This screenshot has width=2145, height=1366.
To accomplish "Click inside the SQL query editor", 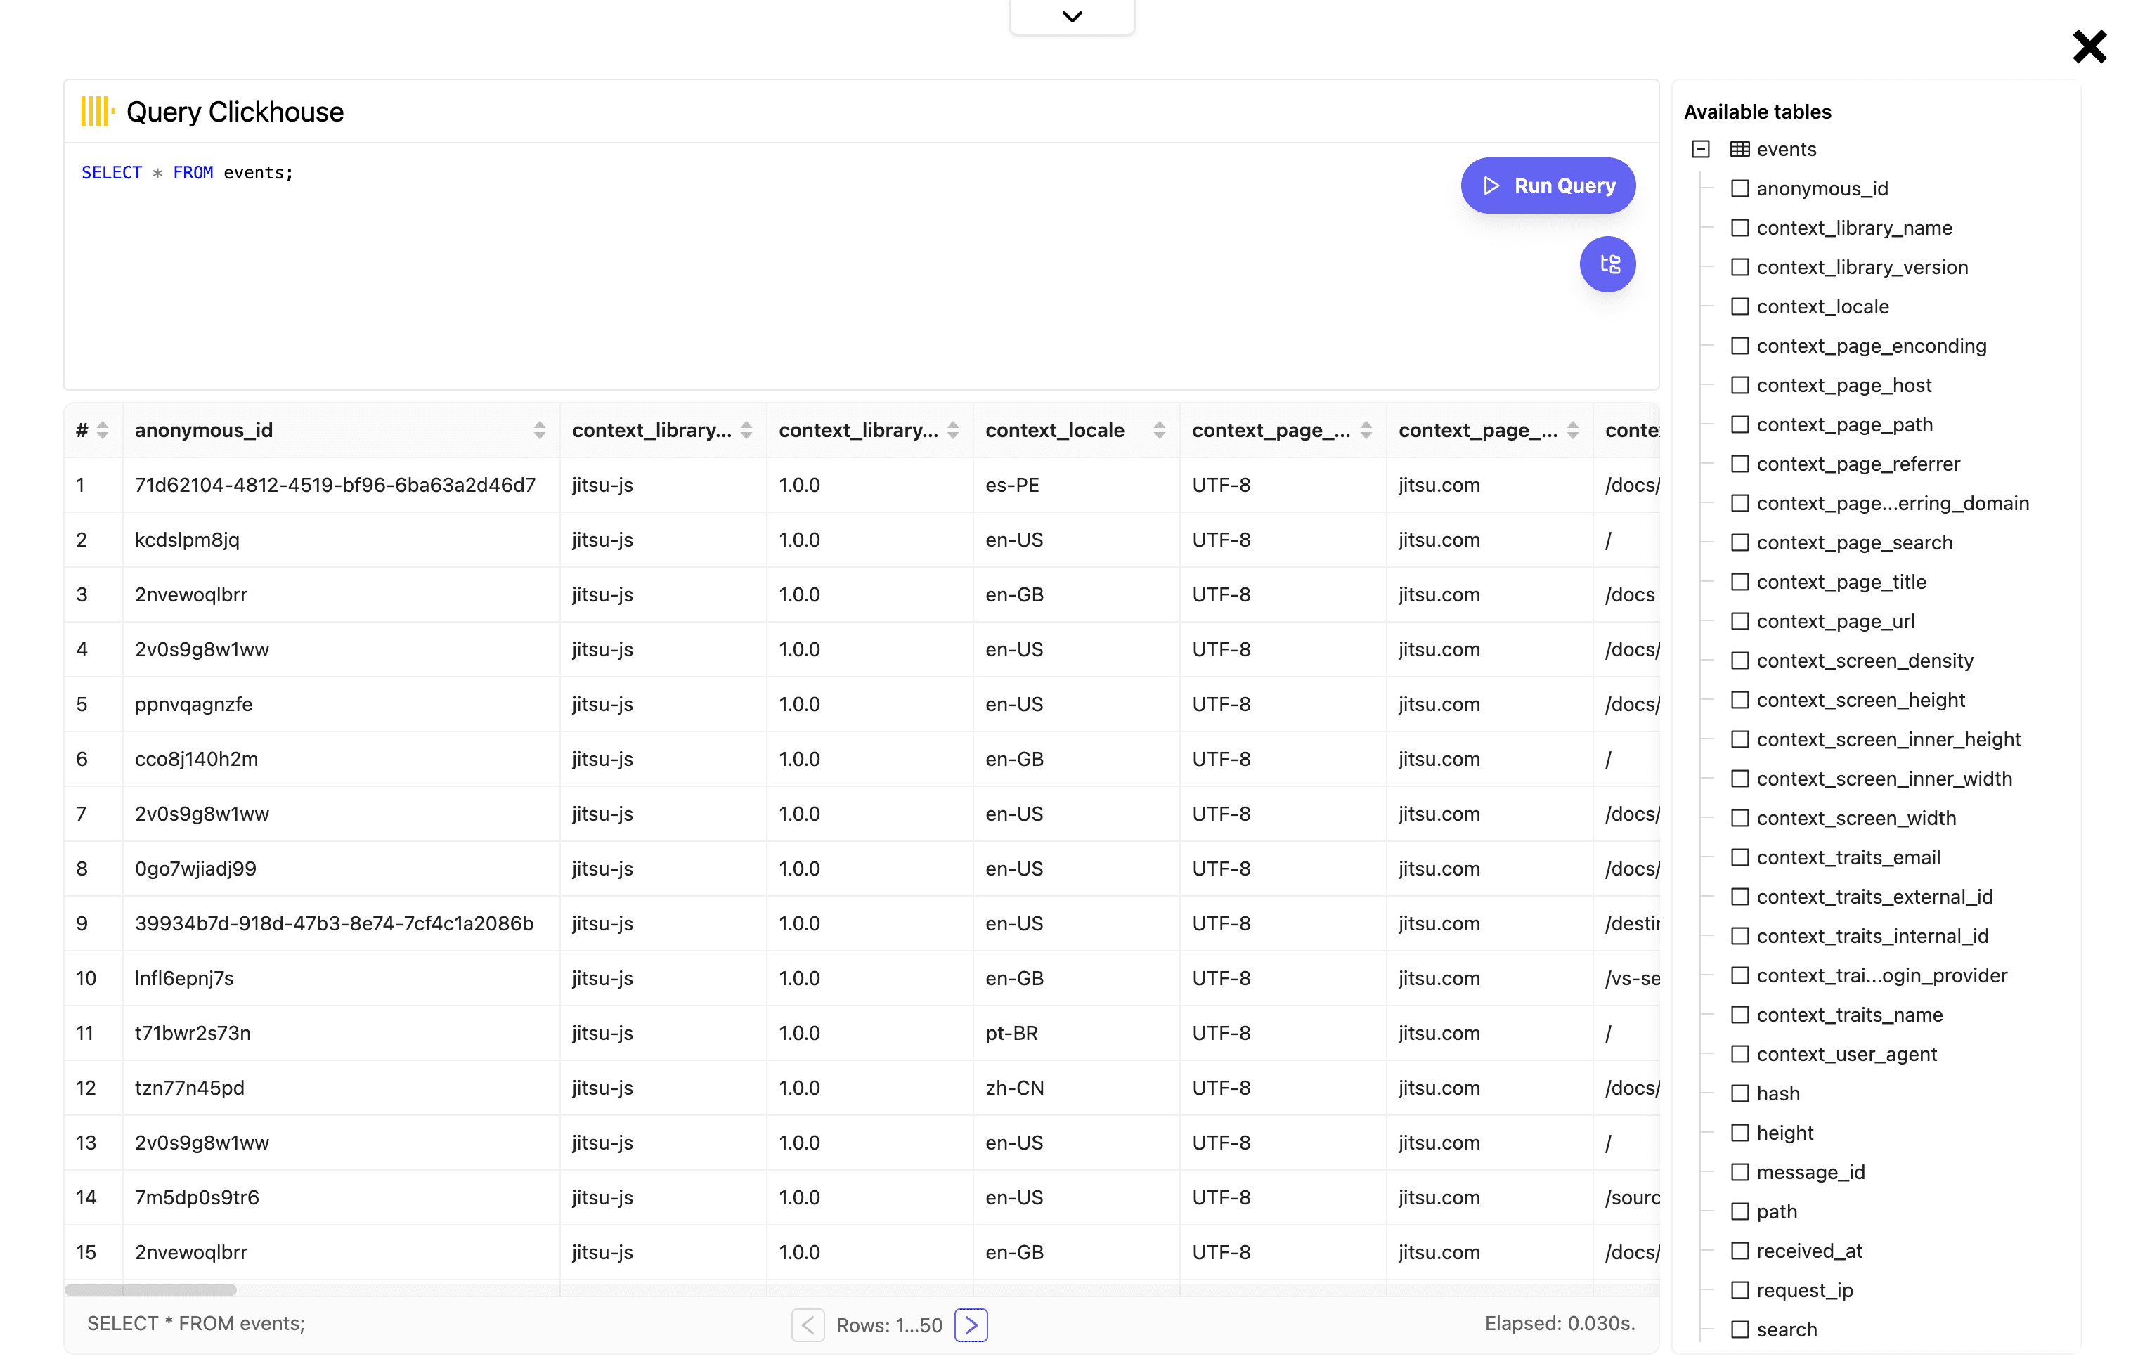I will pyautogui.click(x=713, y=267).
